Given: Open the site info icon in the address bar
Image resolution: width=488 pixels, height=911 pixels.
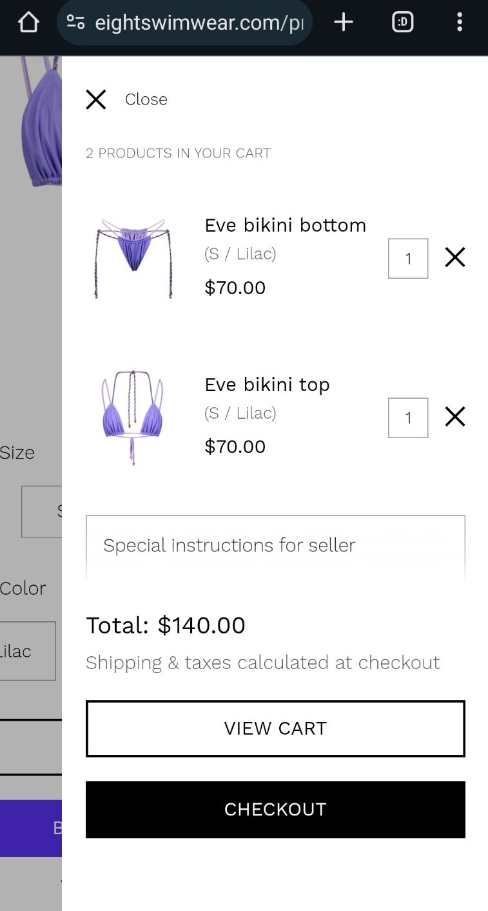Looking at the screenshot, I should click(x=76, y=23).
